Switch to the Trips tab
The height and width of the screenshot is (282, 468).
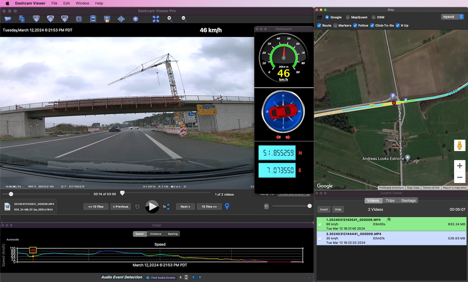390,201
